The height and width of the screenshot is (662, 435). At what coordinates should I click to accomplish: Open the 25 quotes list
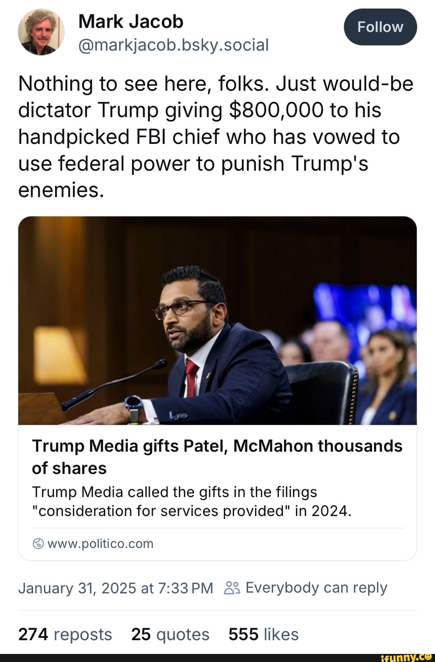(x=170, y=634)
